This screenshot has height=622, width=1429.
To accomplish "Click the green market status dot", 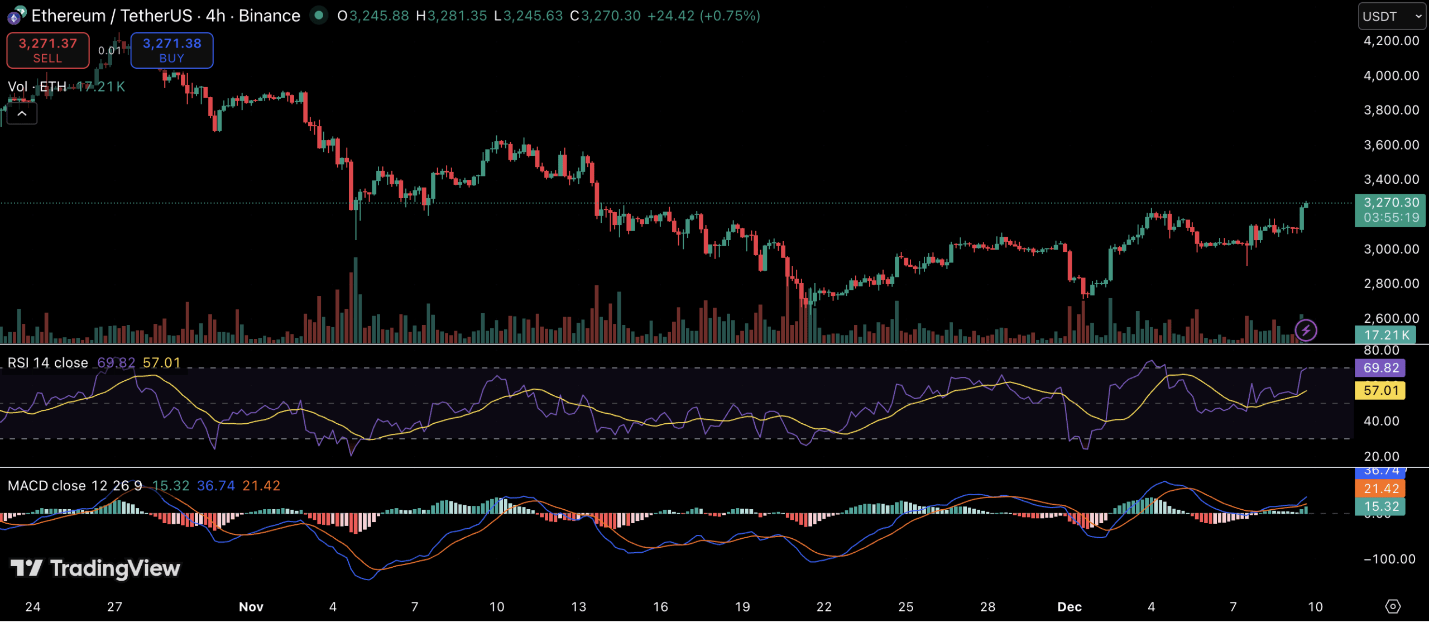I will pos(319,16).
